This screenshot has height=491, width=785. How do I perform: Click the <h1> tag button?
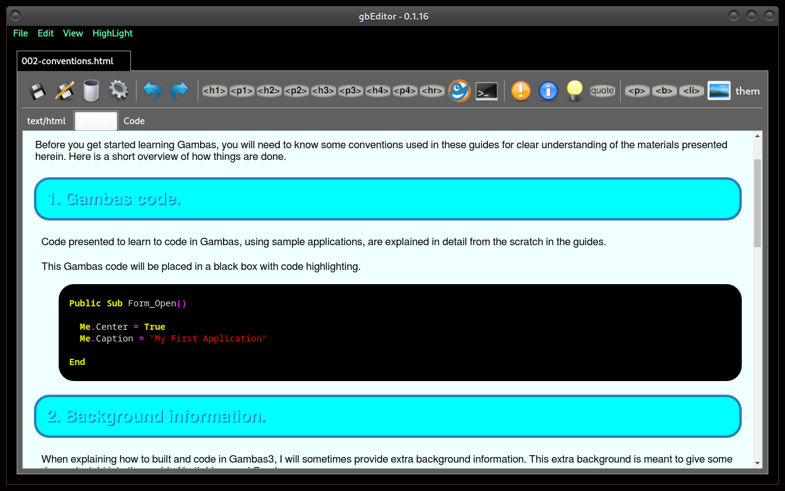tap(214, 91)
